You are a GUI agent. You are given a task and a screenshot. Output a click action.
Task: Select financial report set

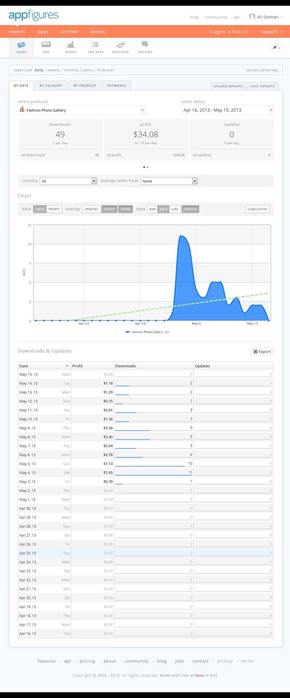106,70
